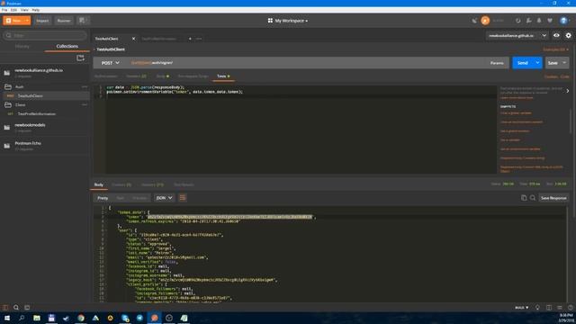Screen dimensions: 576x324
Task: Open the wrench settings icon in header
Action: coord(528,21)
